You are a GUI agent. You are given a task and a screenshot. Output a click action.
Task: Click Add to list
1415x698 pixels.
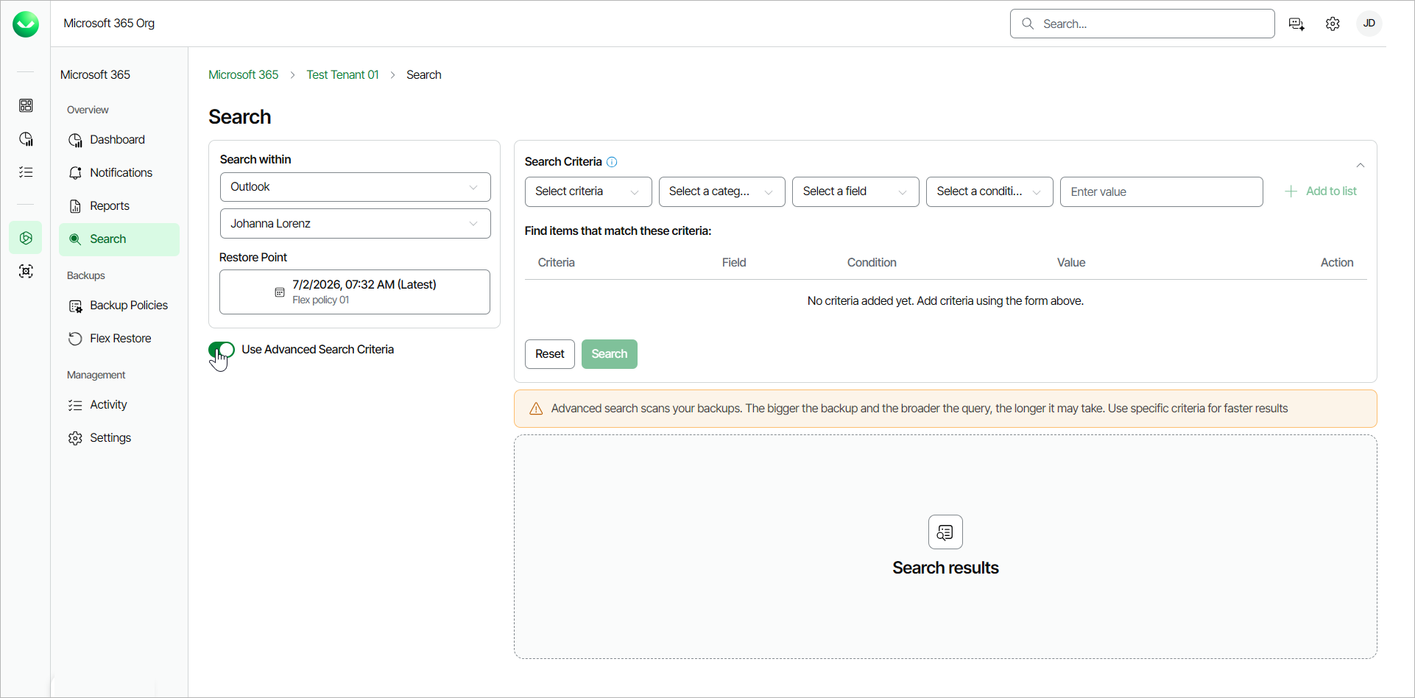coord(1321,191)
